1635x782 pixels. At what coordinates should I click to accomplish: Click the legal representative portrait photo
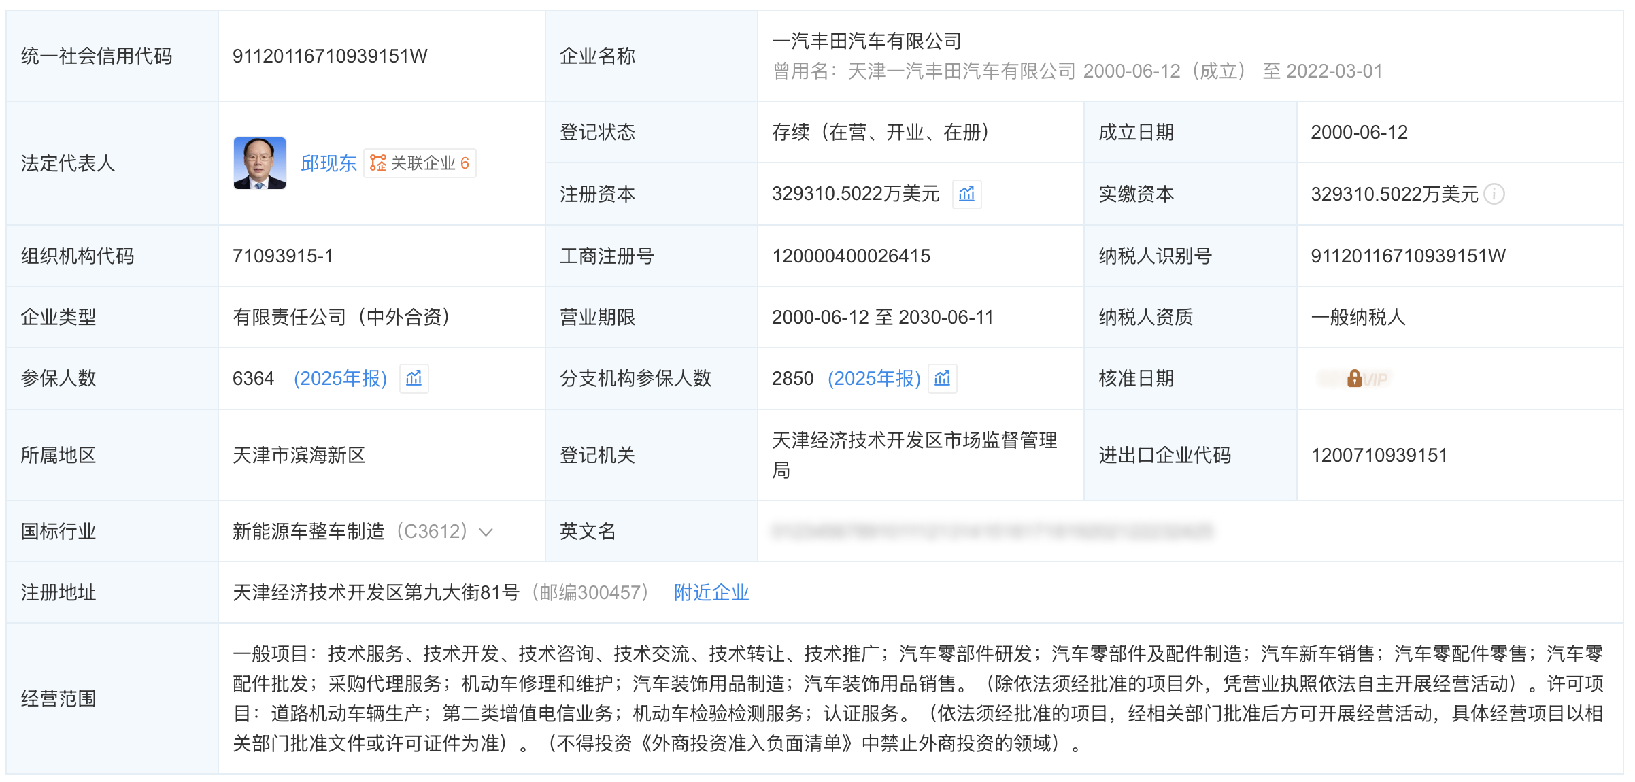point(260,163)
